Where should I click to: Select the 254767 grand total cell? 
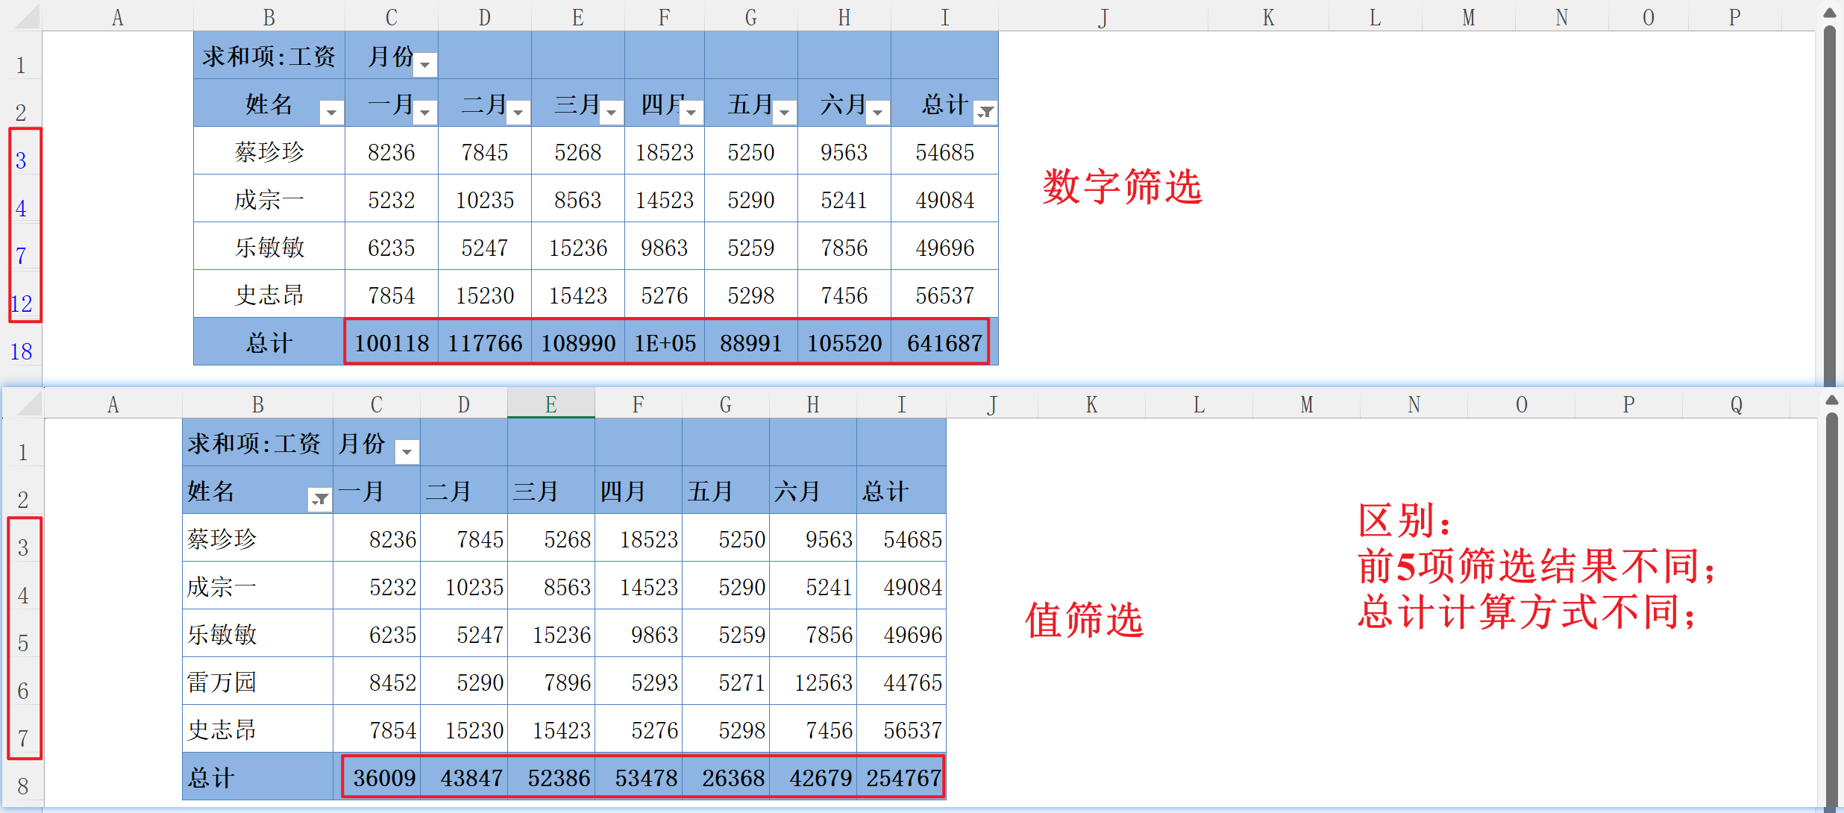point(903,778)
